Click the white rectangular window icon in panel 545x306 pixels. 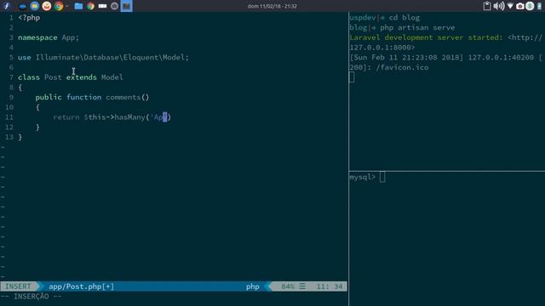(x=102, y=6)
